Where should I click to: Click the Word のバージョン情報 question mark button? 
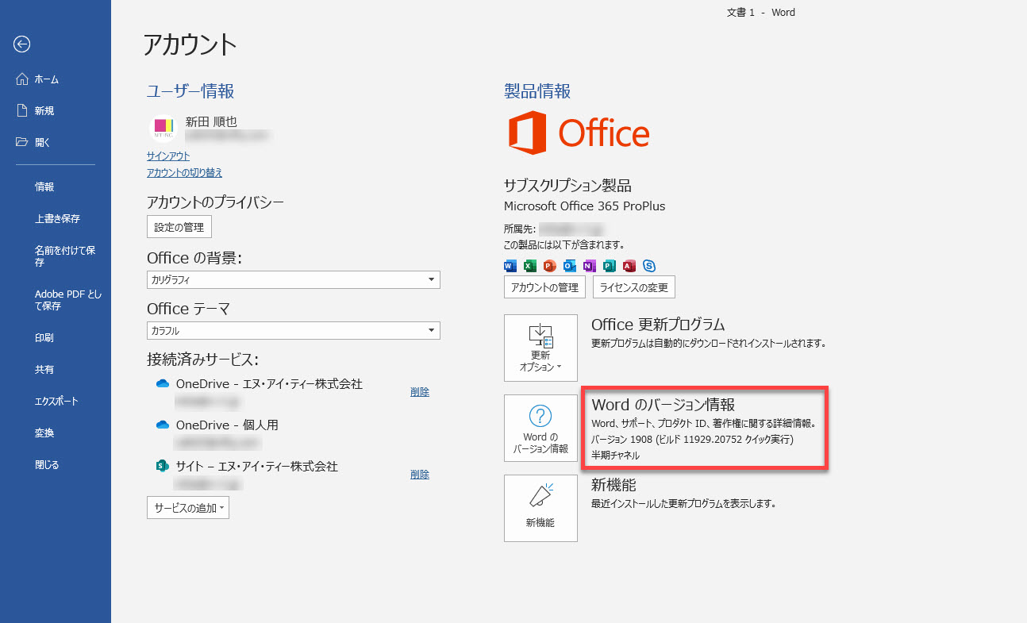click(540, 428)
